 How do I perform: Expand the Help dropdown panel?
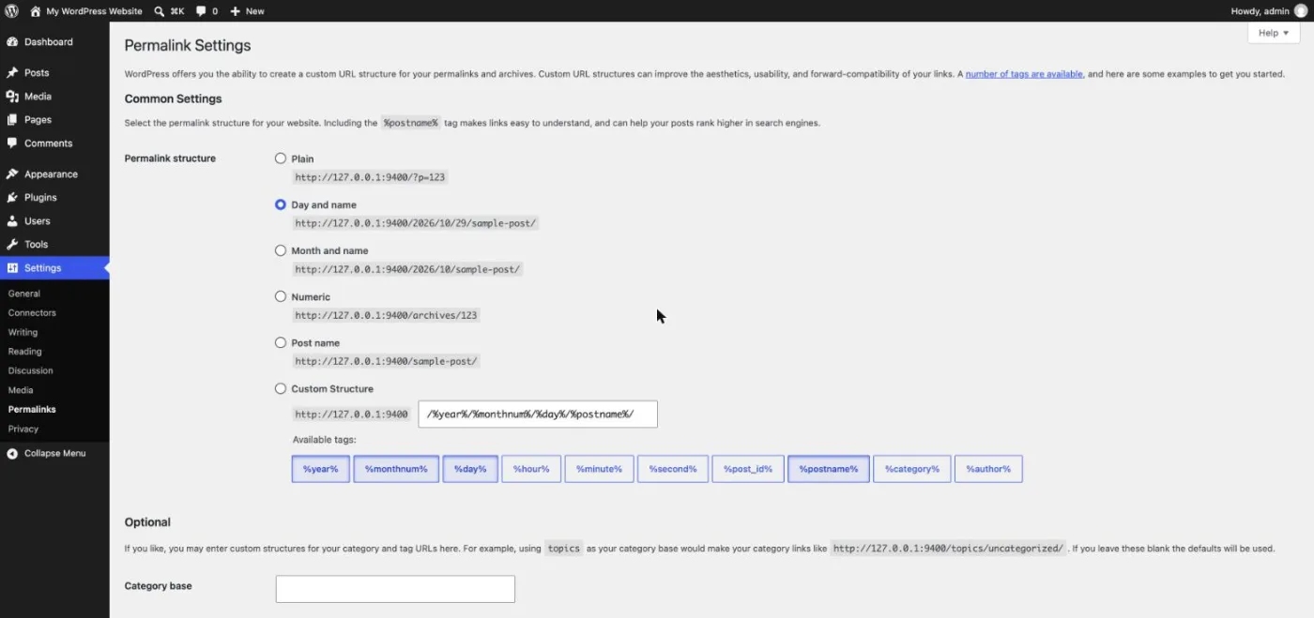click(x=1274, y=33)
